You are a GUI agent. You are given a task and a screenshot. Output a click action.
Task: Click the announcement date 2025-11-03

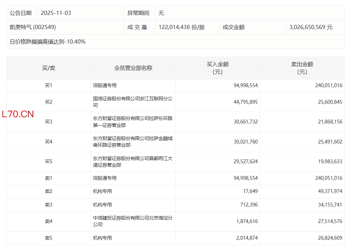56,13
